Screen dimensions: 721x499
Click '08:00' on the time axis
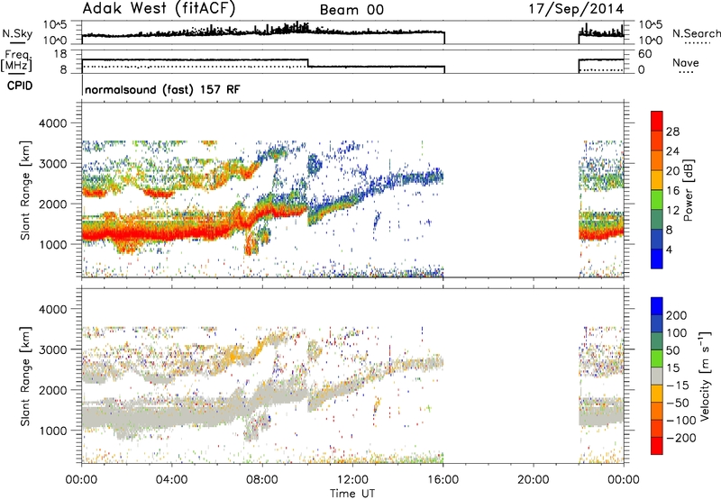coord(261,480)
